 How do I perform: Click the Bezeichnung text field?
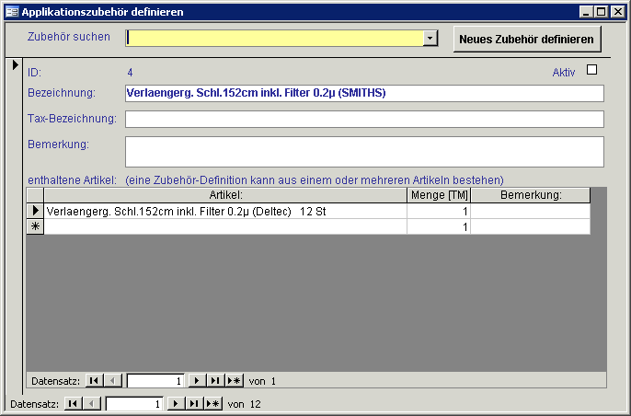click(x=364, y=93)
